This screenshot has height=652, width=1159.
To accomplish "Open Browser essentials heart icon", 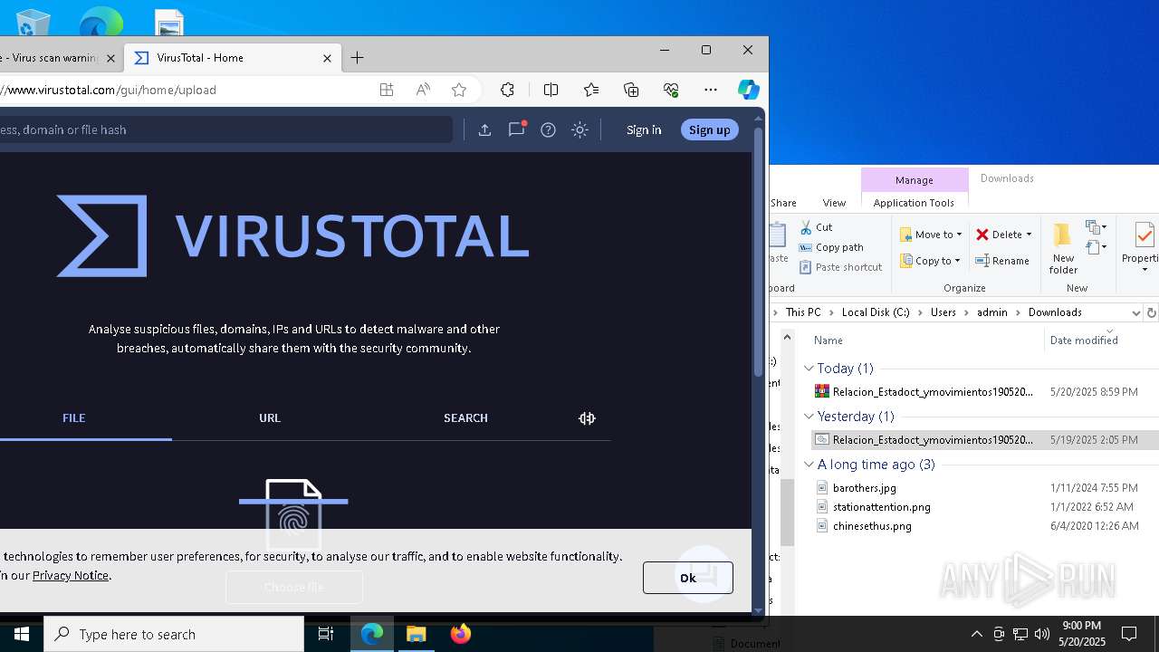I will (671, 90).
